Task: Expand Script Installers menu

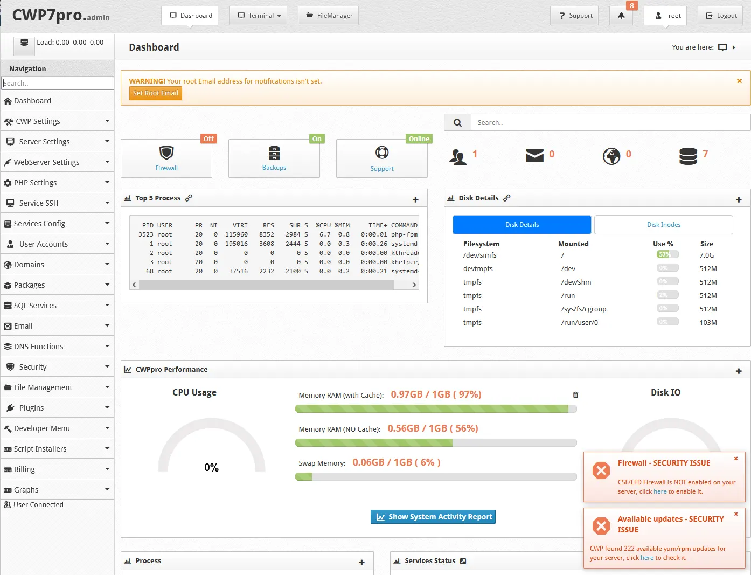Action: [x=57, y=449]
